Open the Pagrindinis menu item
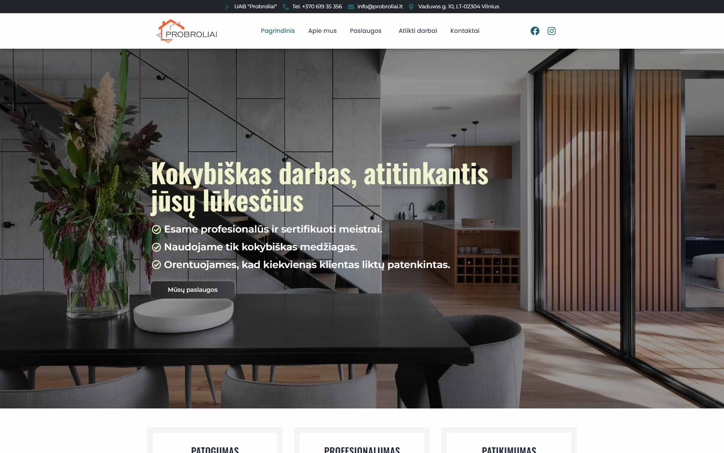This screenshot has height=453, width=724. point(278,31)
